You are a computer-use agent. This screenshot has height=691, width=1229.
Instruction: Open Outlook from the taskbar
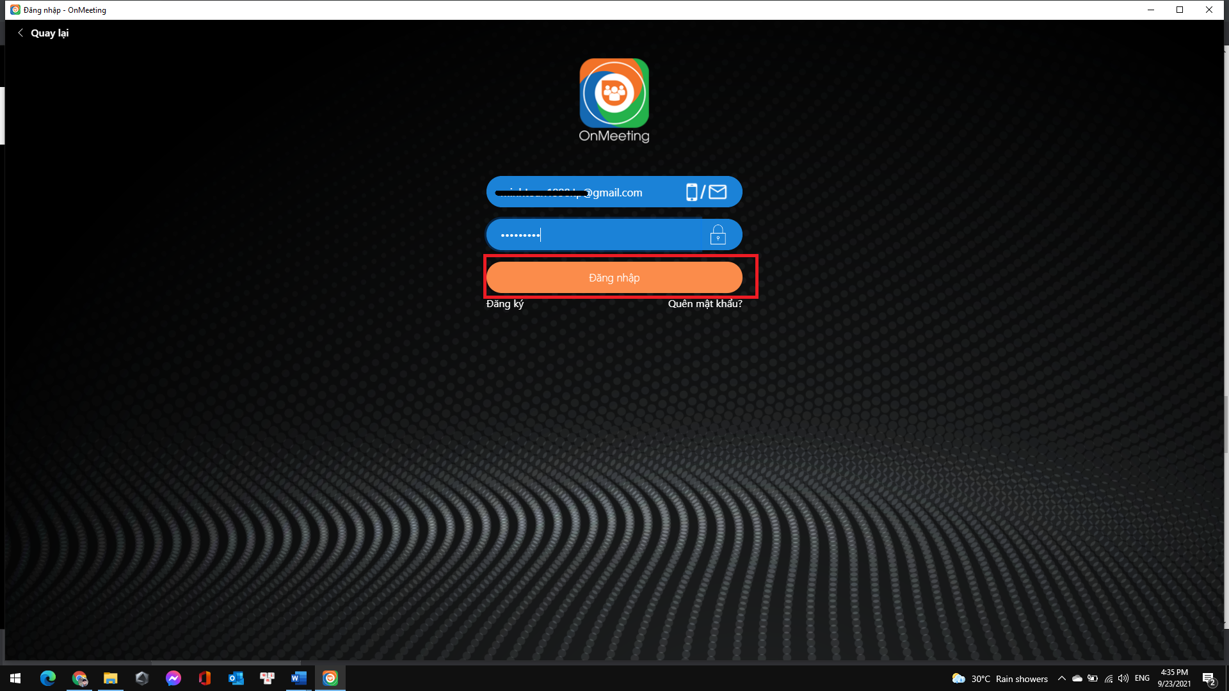(236, 678)
